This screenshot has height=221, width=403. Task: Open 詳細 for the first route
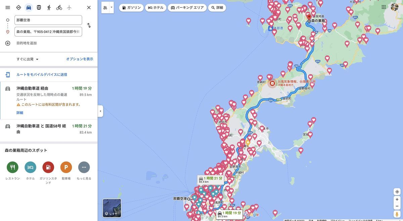[x=20, y=113]
